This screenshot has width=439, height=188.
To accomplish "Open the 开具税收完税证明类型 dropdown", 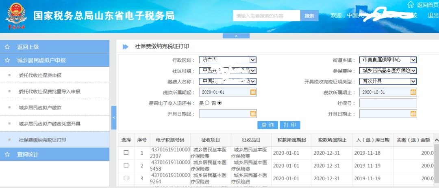I will pyautogui.click(x=413, y=81).
